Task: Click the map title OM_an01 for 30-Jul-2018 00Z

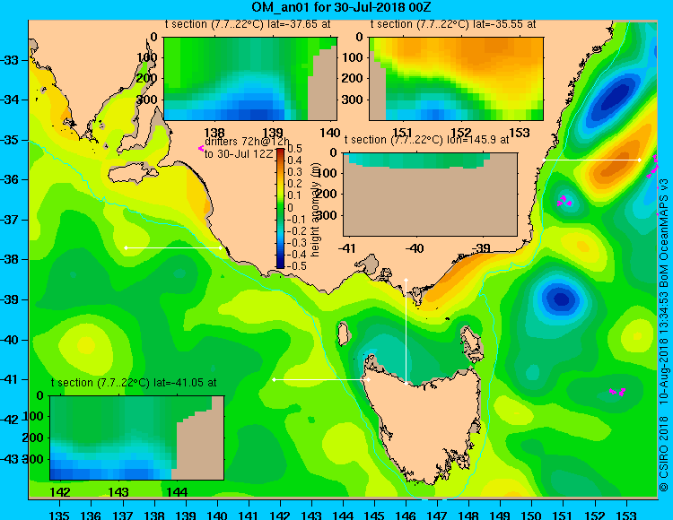Action: 341,7
